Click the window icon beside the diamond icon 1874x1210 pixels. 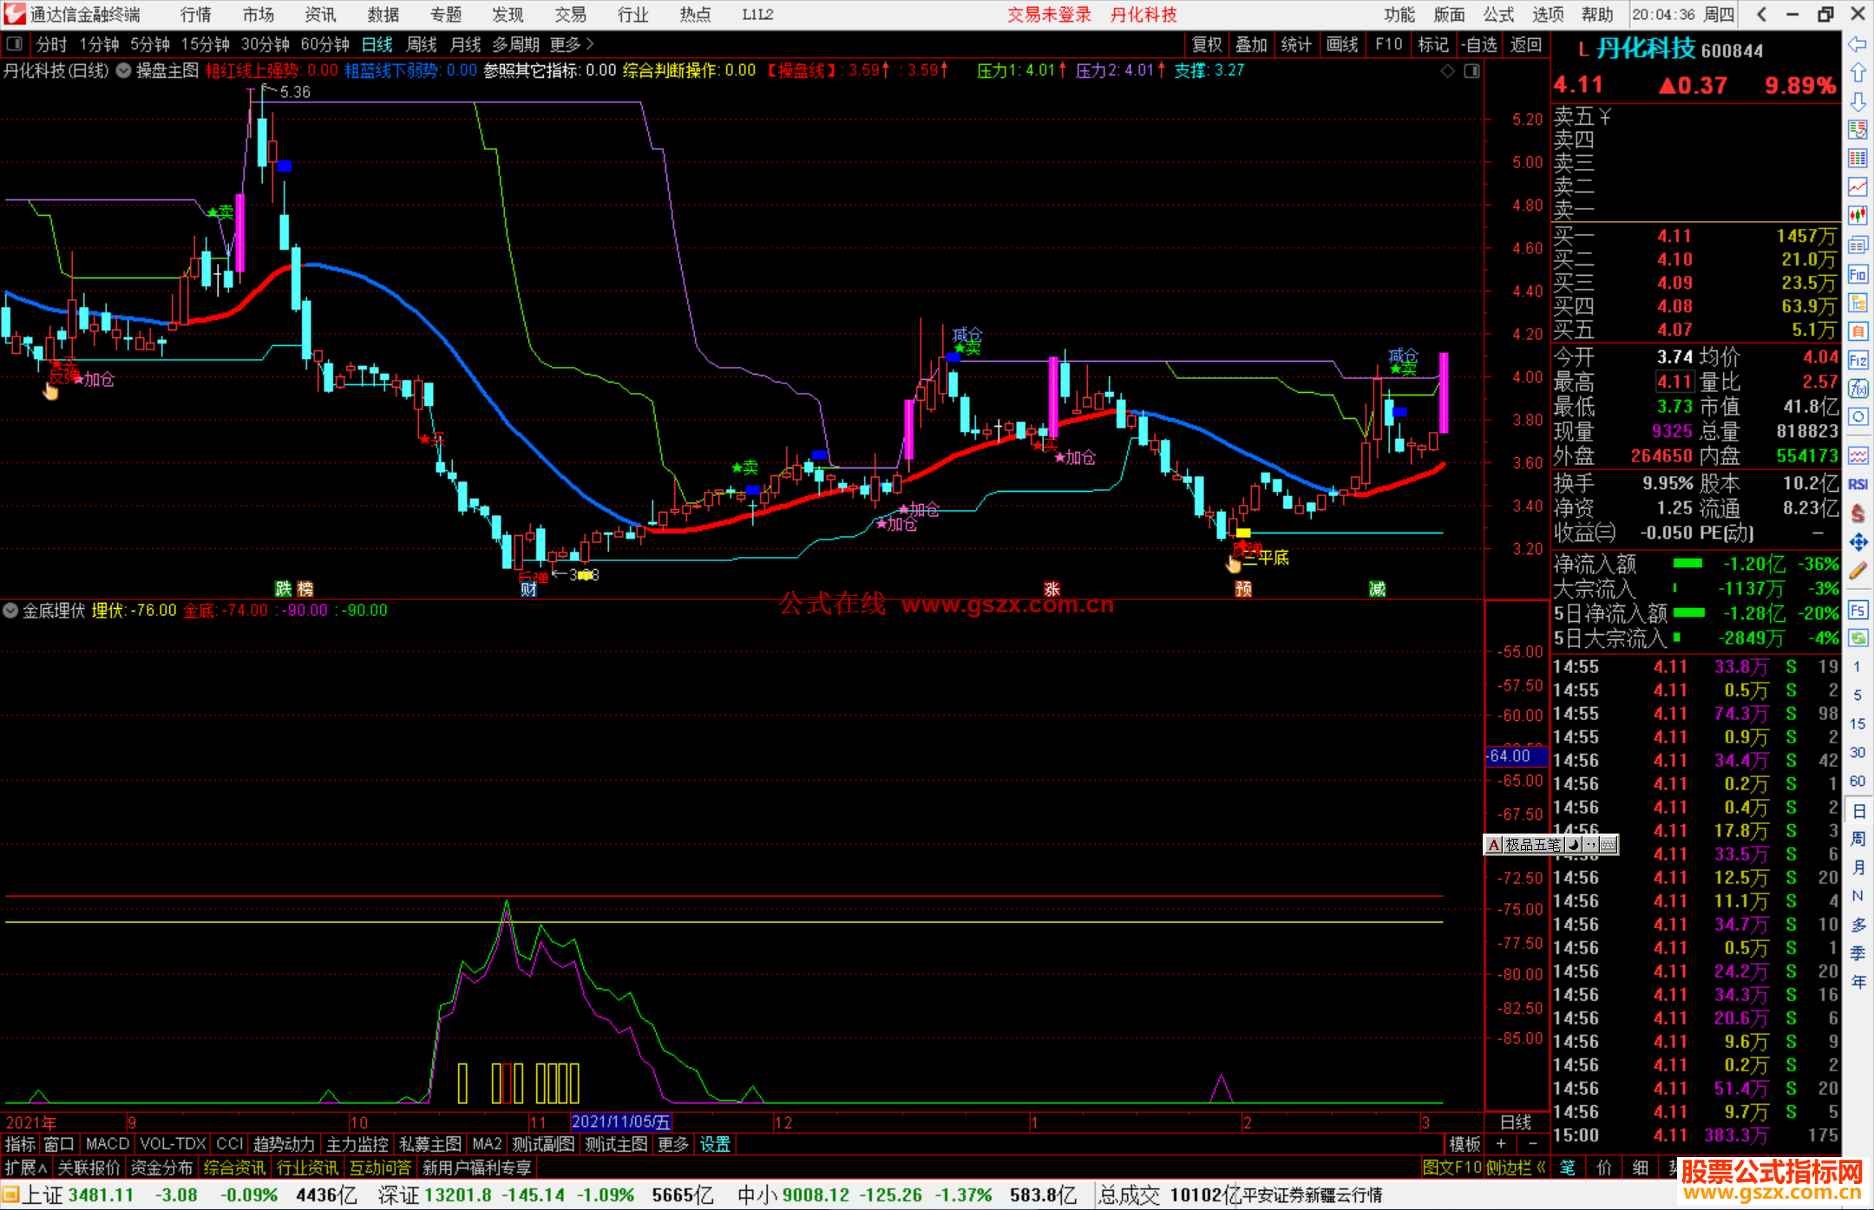coord(1471,70)
